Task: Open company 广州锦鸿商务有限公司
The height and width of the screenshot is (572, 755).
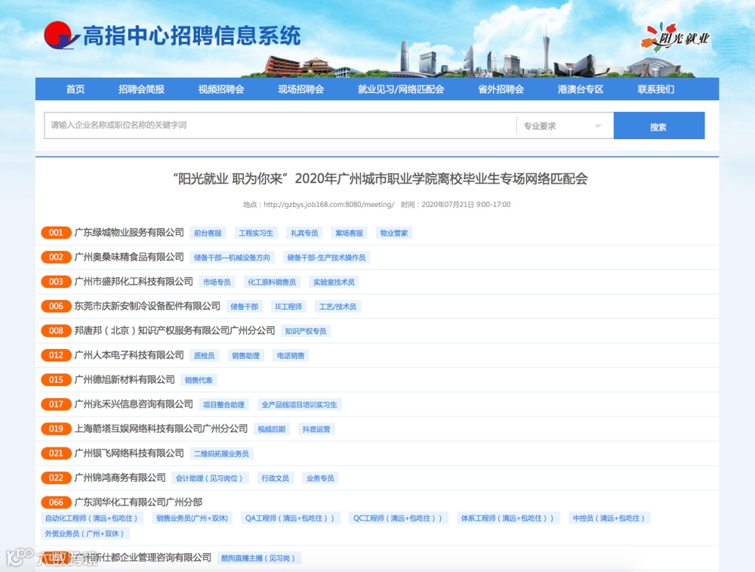Action: tap(120, 478)
